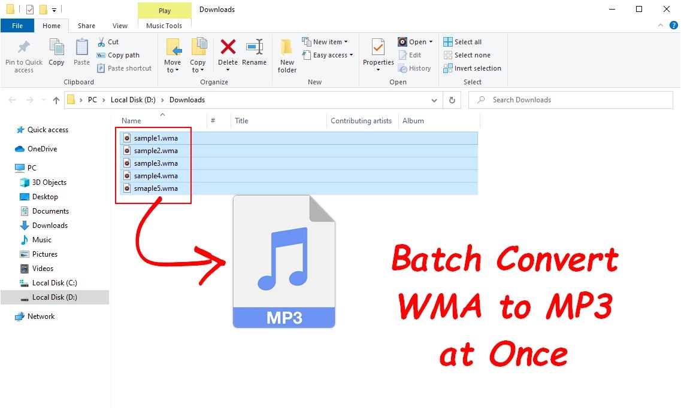Open the address bar dropdown chevron
681x408 pixels.
coord(434,100)
